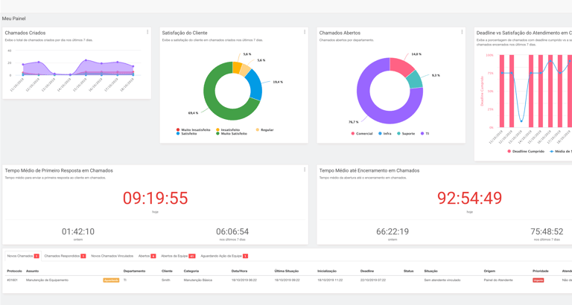572x305 pixels.
Task: Toggle the Infra legend item
Action: (x=384, y=134)
